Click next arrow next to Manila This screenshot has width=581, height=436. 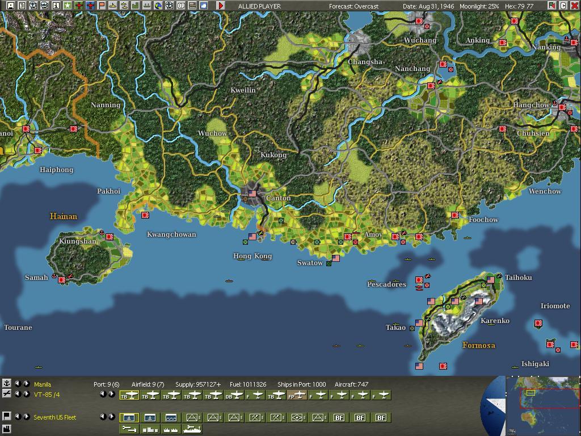[26, 384]
